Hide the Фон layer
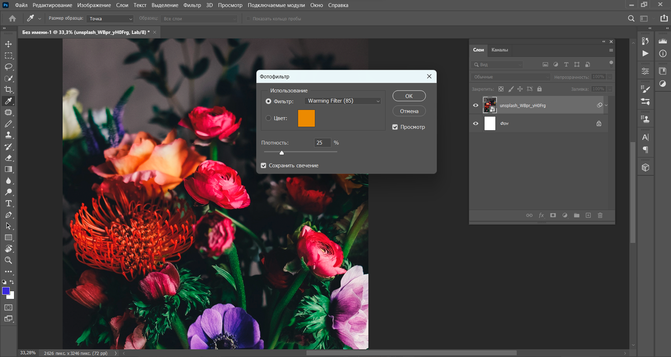 click(476, 123)
